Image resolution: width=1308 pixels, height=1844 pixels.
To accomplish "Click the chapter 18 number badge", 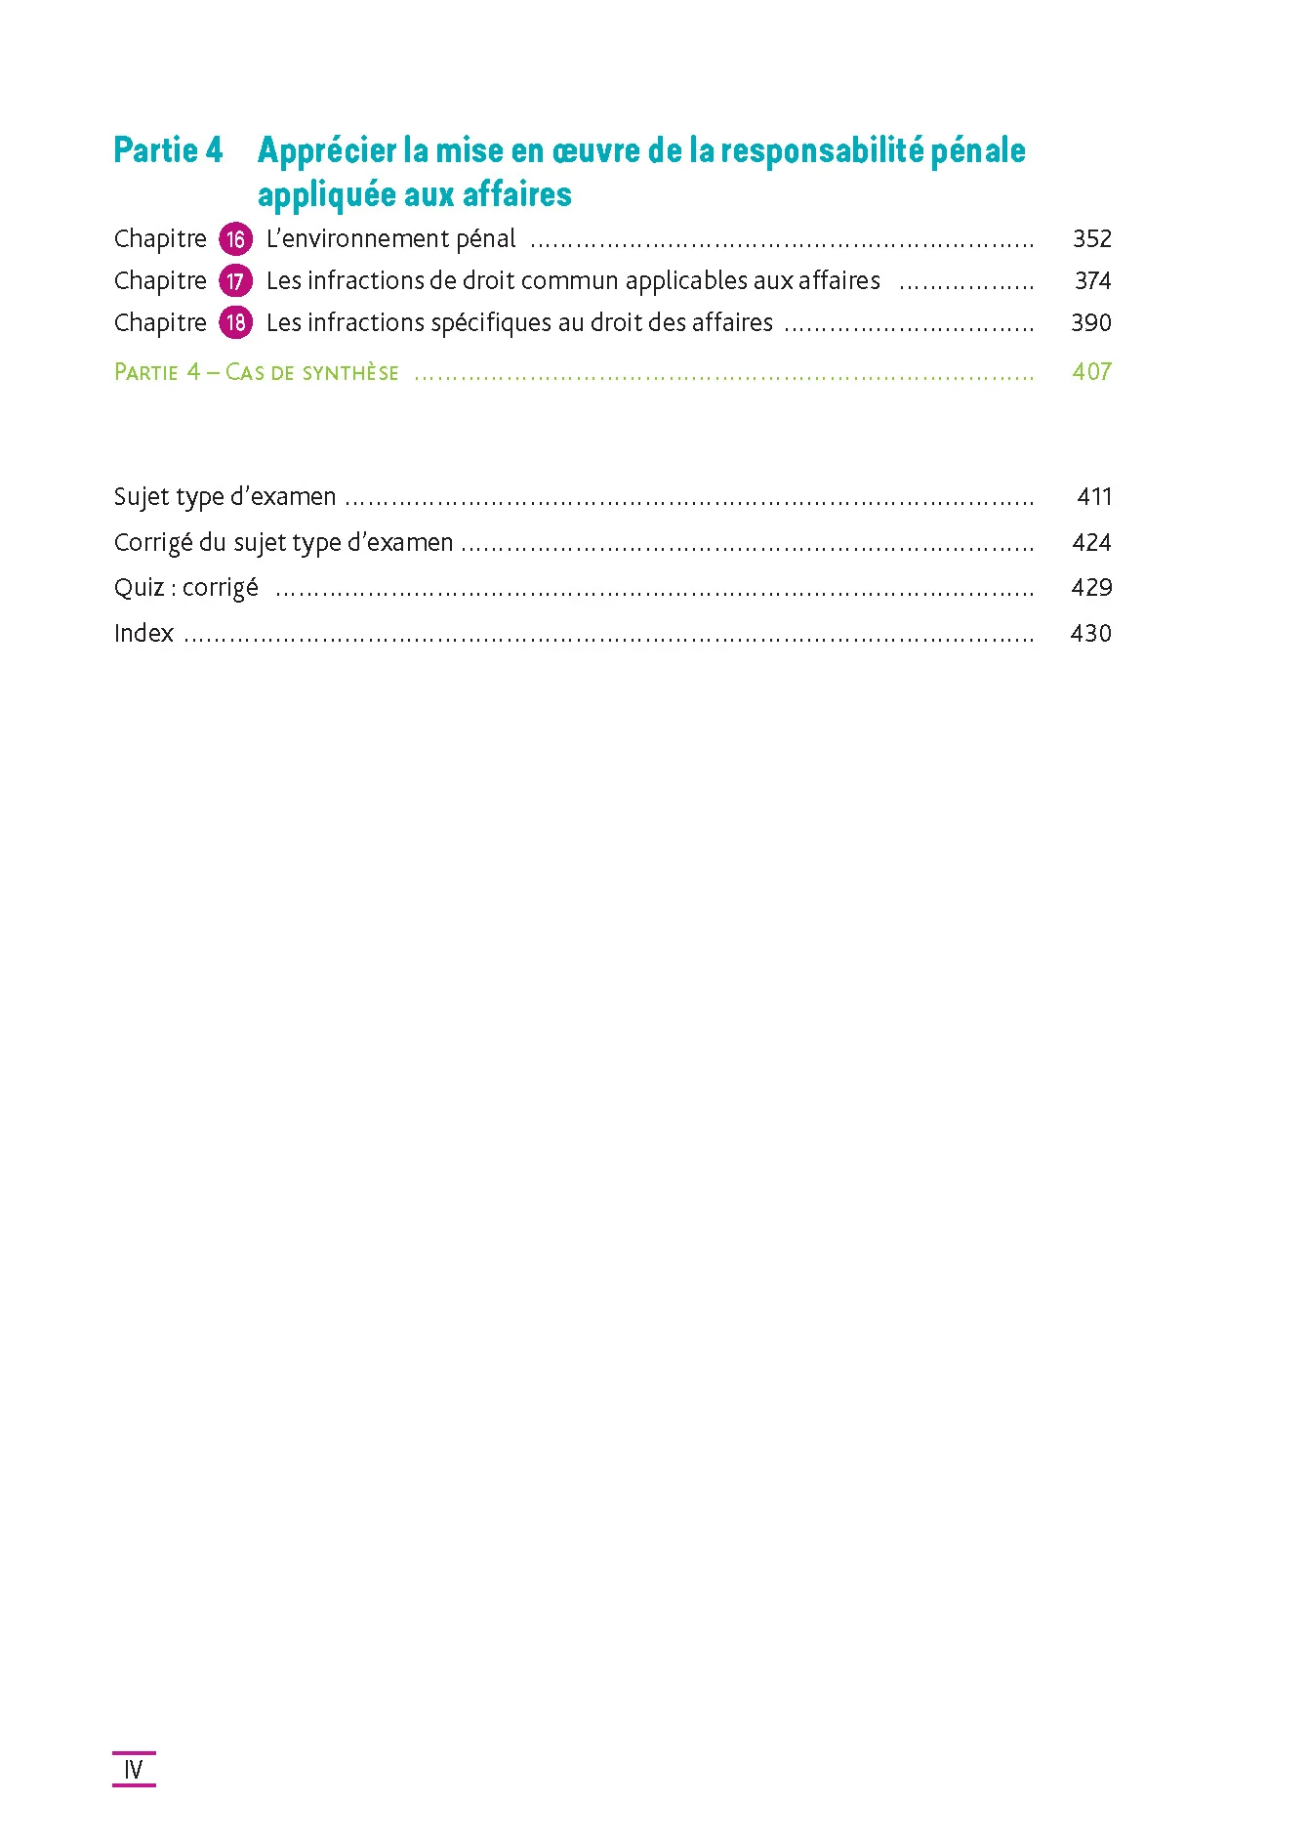I will click(x=235, y=323).
